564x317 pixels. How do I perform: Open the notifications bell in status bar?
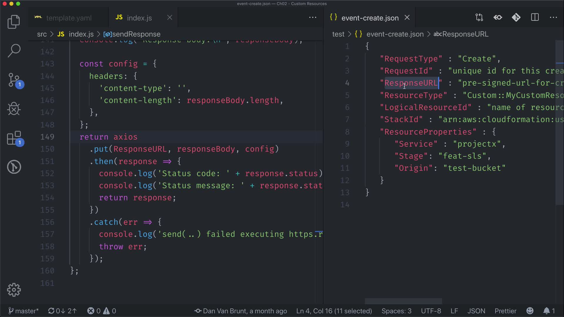pos(546,311)
